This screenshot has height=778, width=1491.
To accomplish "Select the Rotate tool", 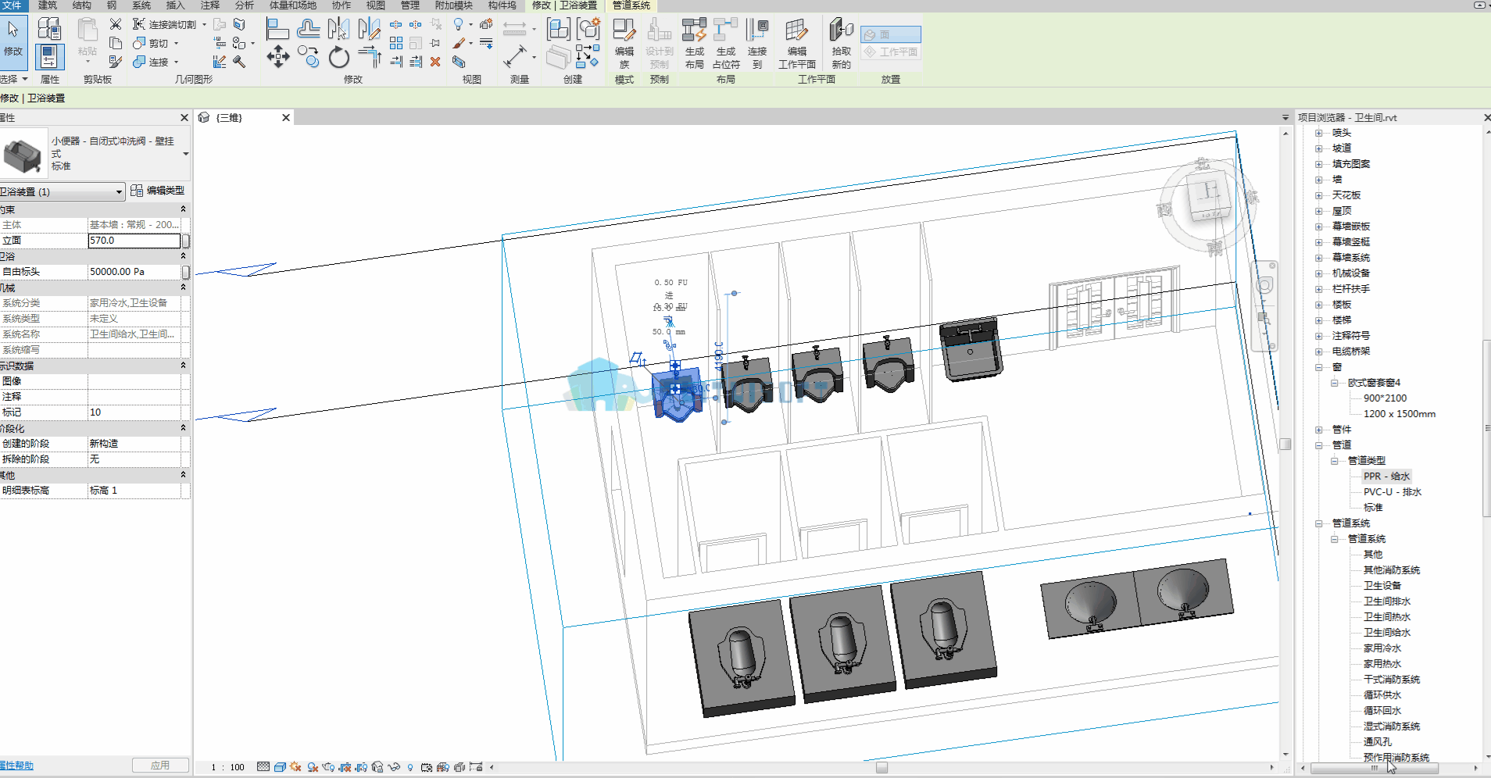I will tap(338, 57).
